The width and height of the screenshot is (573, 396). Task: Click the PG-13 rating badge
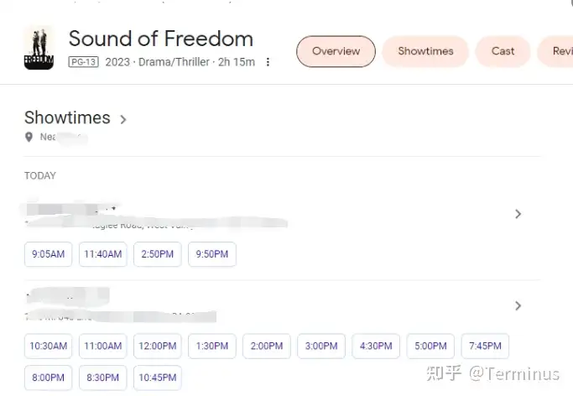[x=84, y=62]
